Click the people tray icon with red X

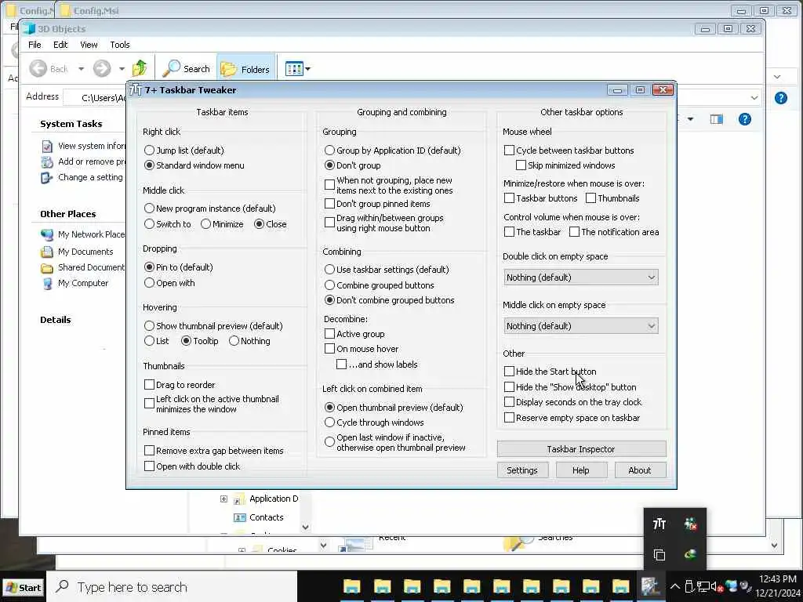point(690,524)
